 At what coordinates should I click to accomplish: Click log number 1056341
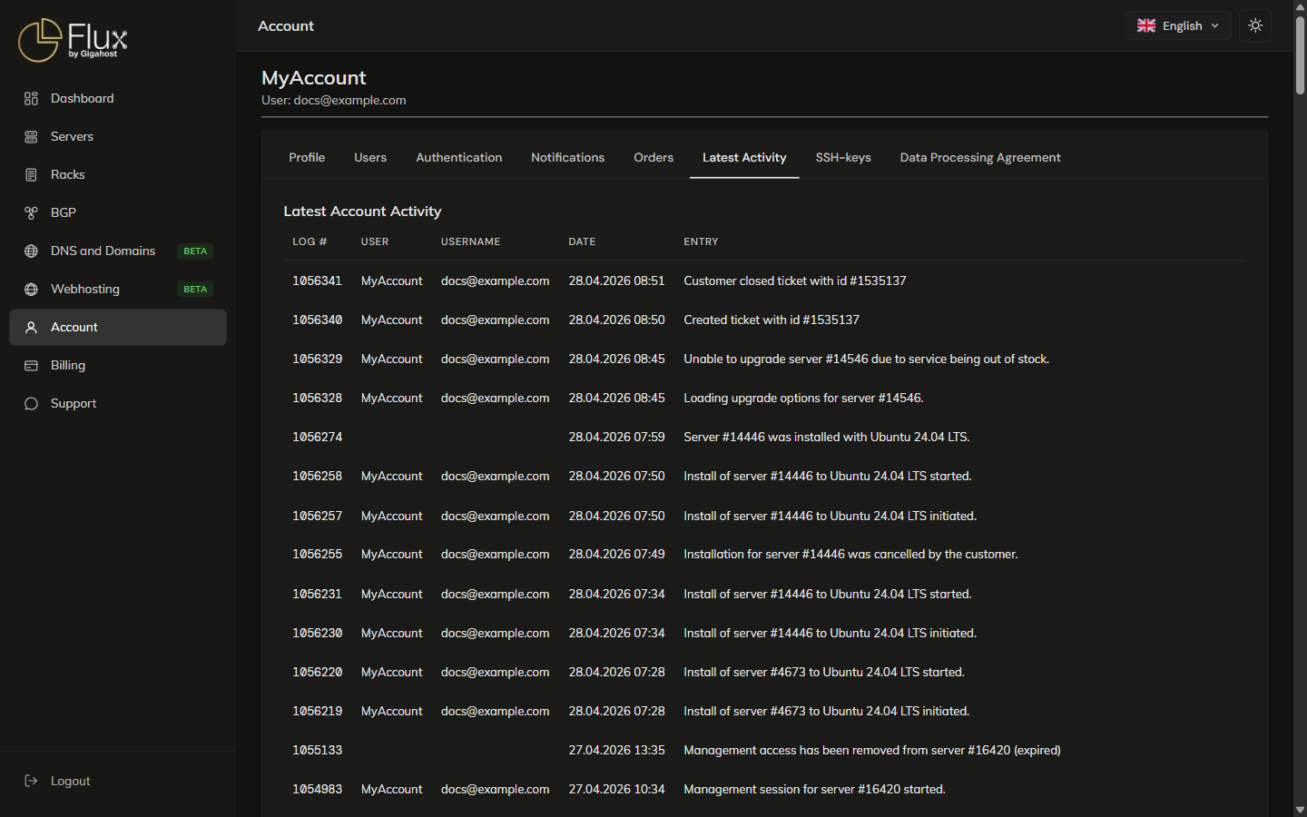point(317,281)
